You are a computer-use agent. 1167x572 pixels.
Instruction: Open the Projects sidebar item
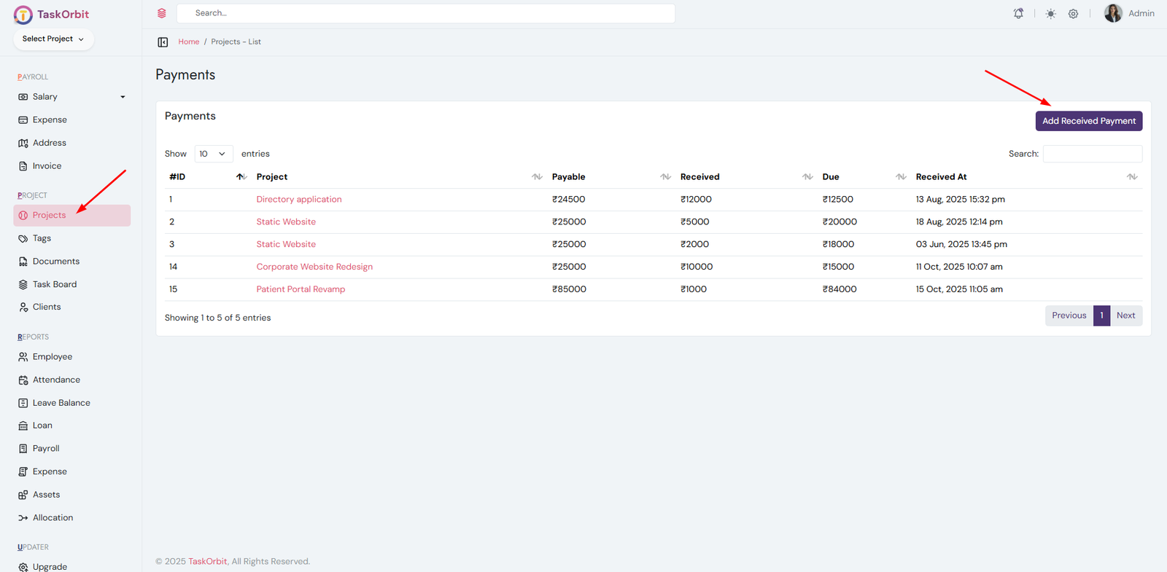[x=71, y=215]
